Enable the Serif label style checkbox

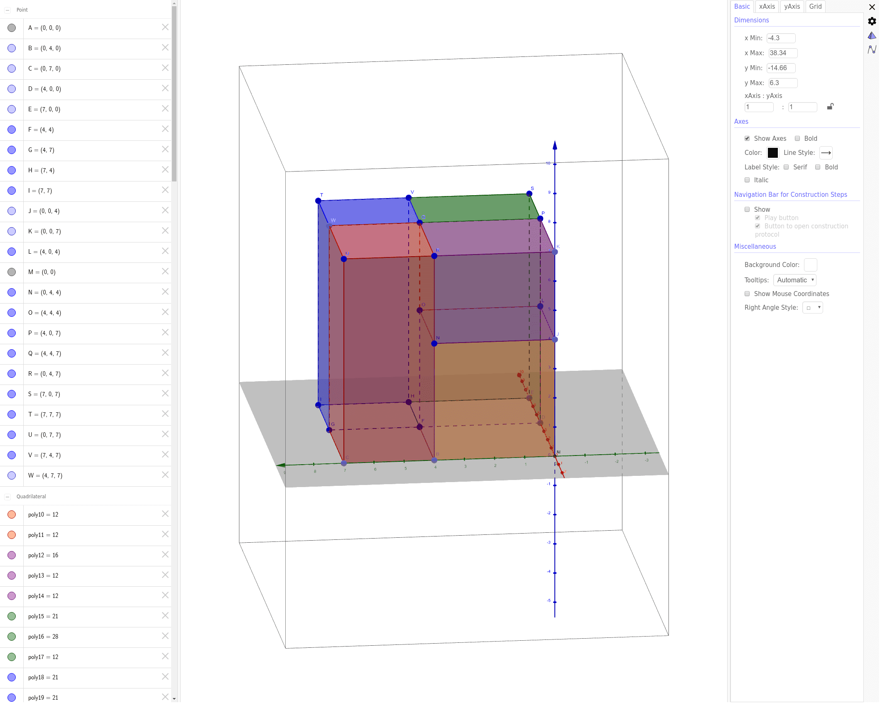[786, 167]
